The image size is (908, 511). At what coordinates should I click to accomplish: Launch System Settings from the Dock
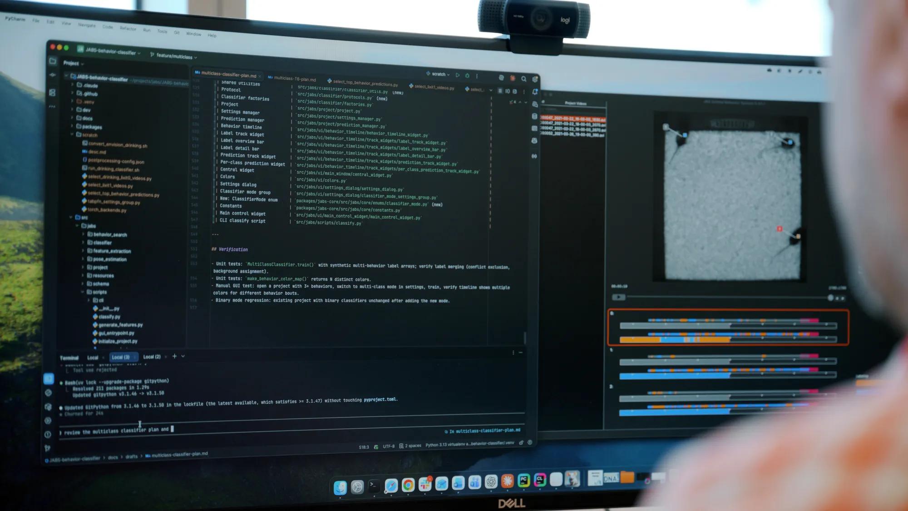[x=357, y=487]
